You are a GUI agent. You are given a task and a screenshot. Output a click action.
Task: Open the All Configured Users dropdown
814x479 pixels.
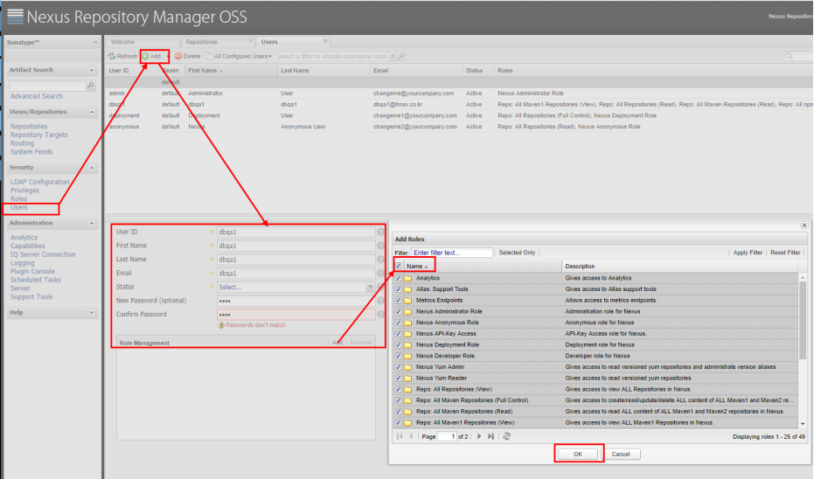[239, 56]
